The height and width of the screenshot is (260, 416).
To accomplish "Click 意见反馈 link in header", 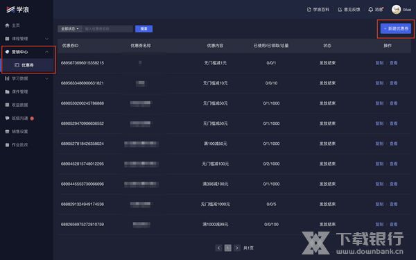I will (x=352, y=10).
